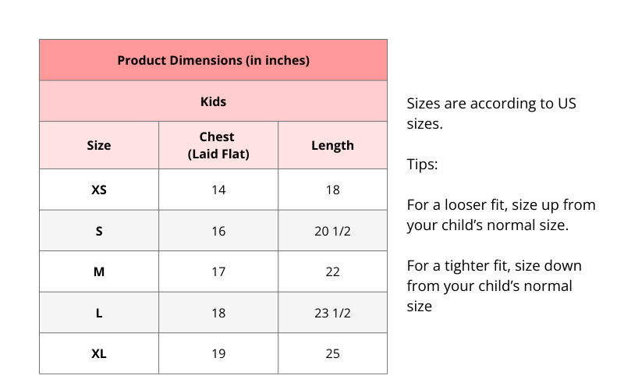Click length value 20 1/2
Image resolution: width=624 pixels, height=390 pixels.
(x=332, y=231)
